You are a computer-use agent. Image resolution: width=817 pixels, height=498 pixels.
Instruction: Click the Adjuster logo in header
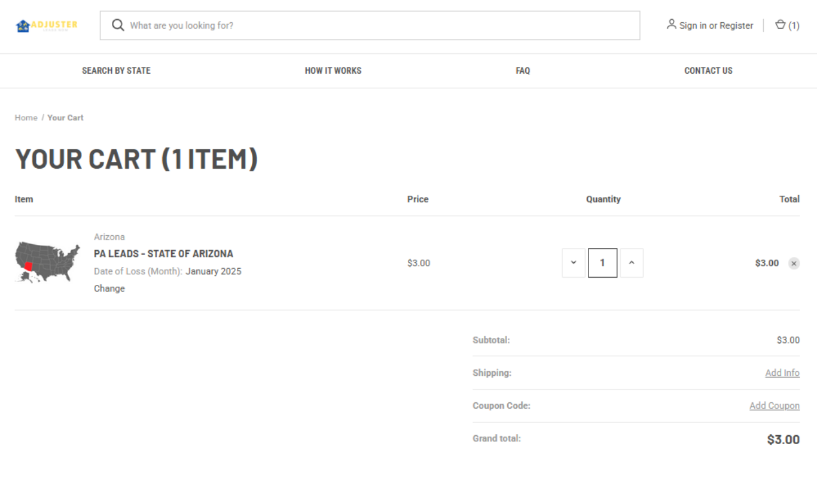[x=47, y=26]
